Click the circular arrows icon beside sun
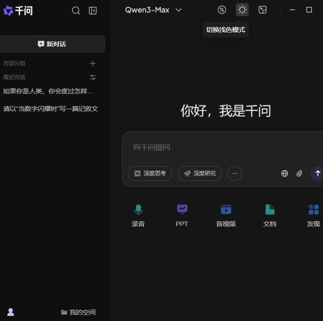 click(x=222, y=10)
